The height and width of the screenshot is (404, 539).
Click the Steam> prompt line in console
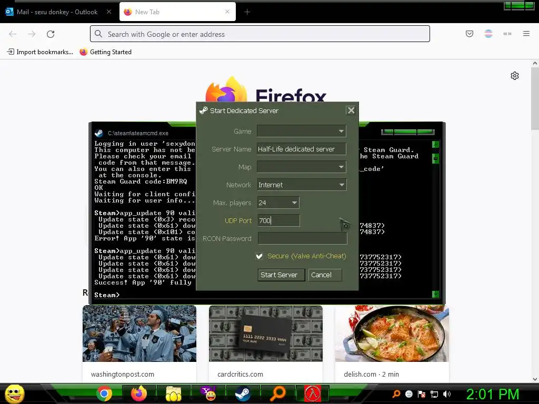point(107,295)
